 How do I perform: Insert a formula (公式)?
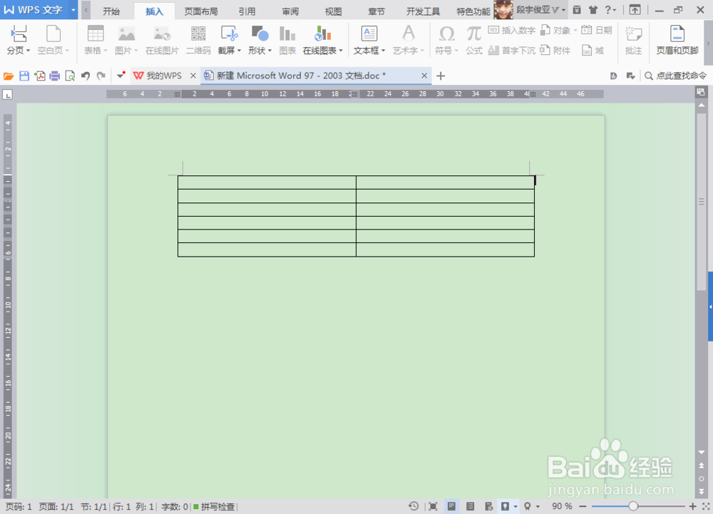click(474, 39)
